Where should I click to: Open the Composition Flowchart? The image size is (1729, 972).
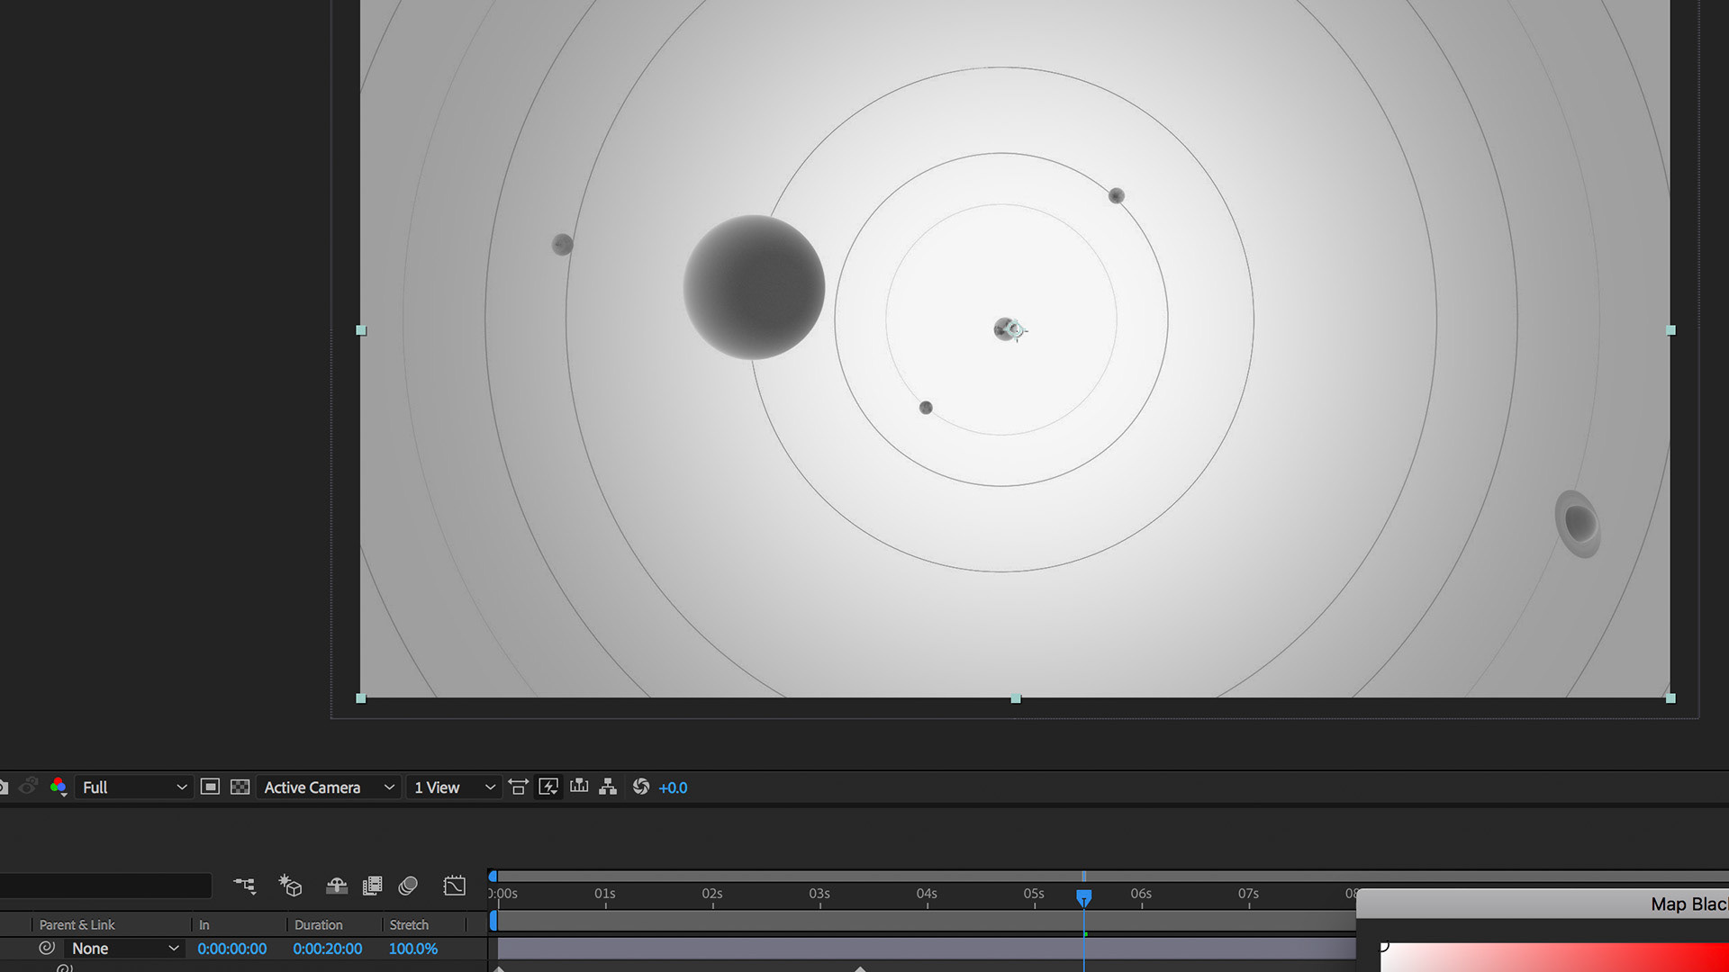pos(608,787)
